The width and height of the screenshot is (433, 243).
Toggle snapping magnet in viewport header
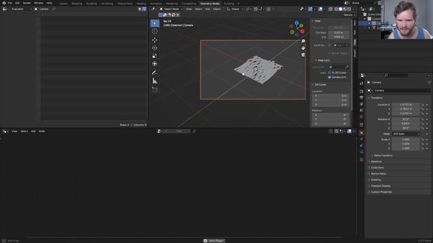[256, 9]
